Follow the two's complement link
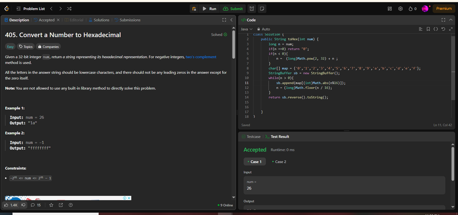The height and width of the screenshot is (215, 458). pyautogui.click(x=201, y=57)
